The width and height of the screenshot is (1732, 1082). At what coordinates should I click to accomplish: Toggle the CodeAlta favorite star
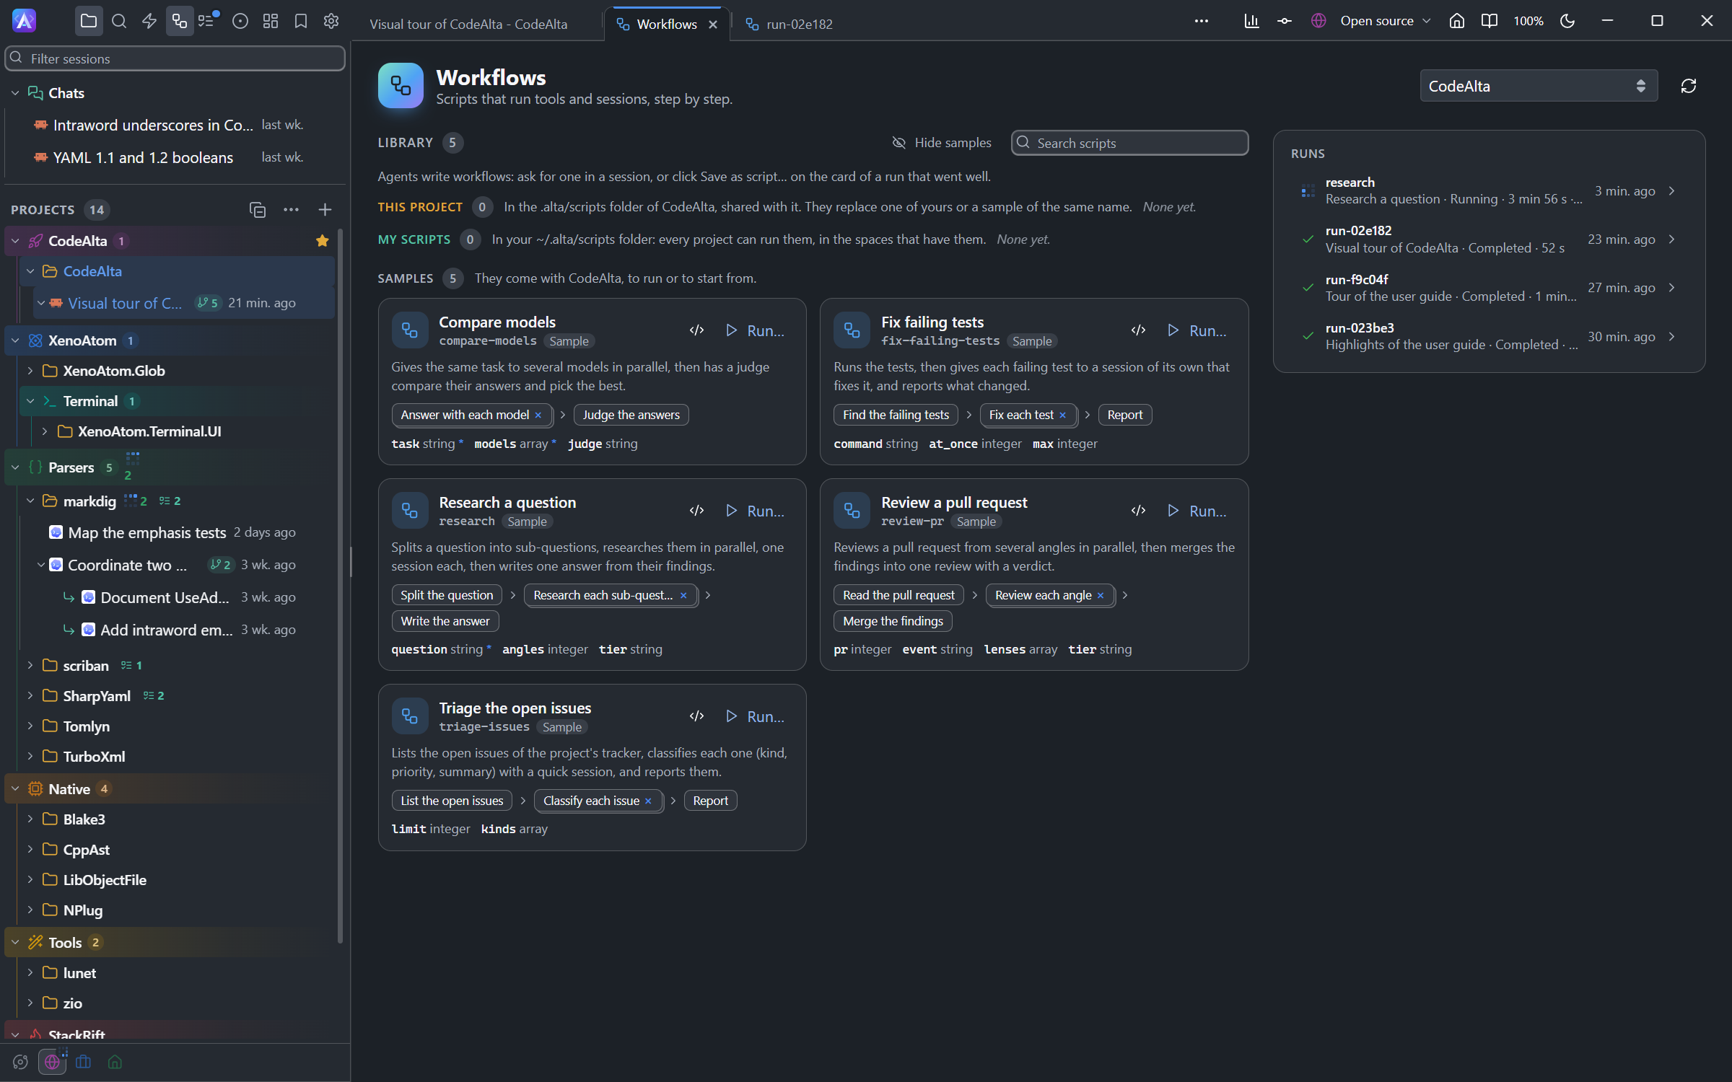[322, 241]
